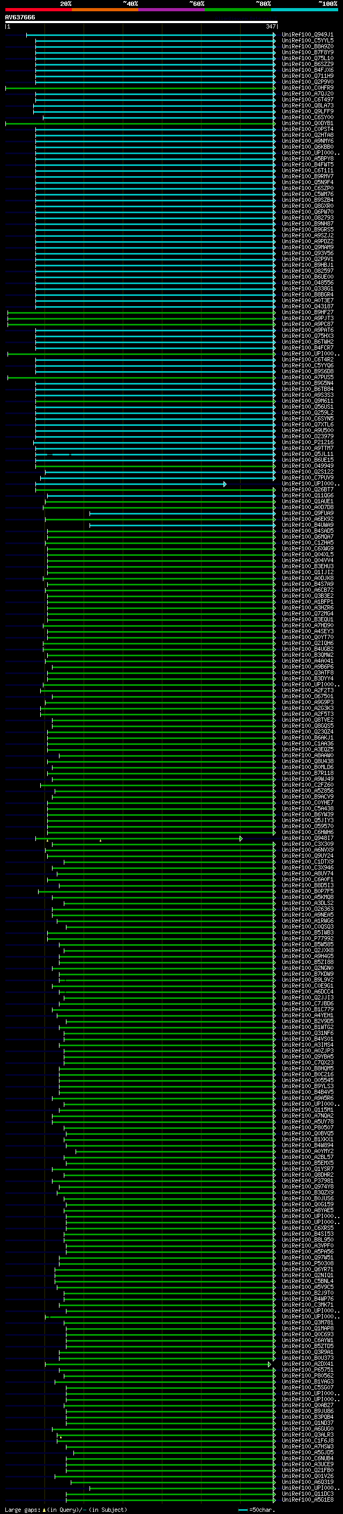343x1514 pixels.
Task: Select the UniRef100_B1XKX1 label
Action: point(308,1139)
